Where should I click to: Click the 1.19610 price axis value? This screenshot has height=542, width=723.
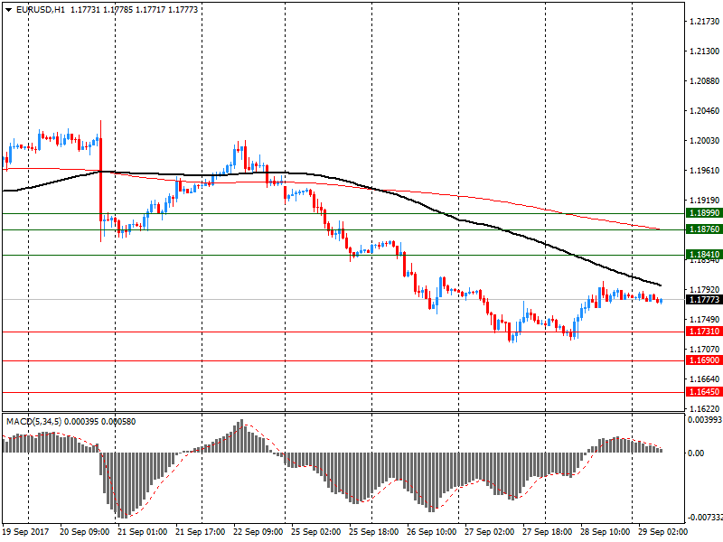[704, 171]
